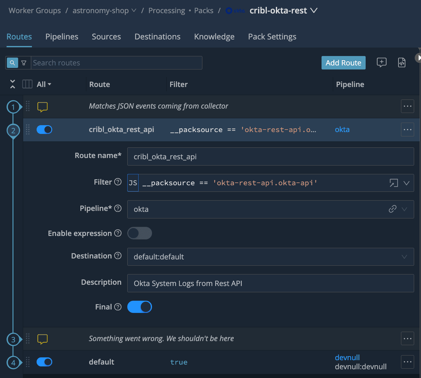Click the column layout icon beside All
This screenshot has height=378, width=421.
[x=27, y=84]
